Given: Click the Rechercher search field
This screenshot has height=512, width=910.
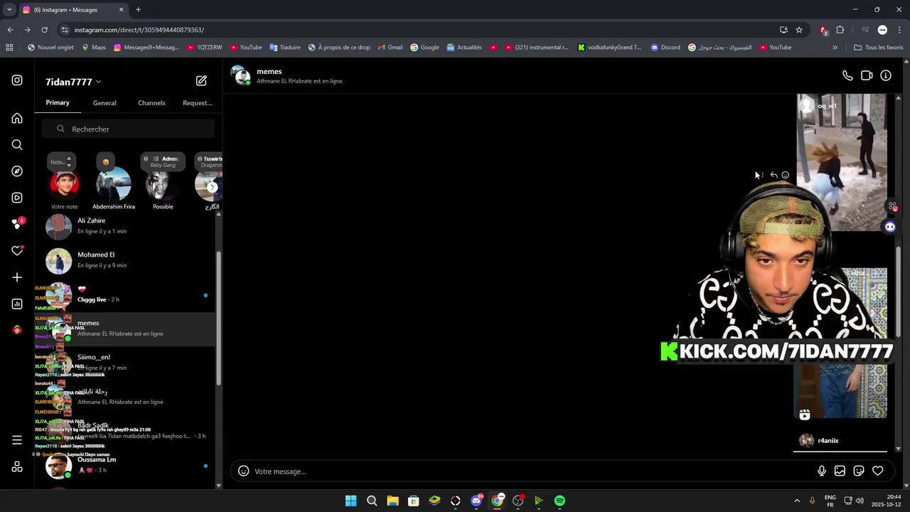Looking at the screenshot, I should tap(128, 129).
